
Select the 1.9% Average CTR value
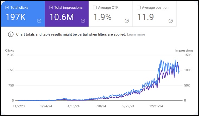tap(102, 17)
